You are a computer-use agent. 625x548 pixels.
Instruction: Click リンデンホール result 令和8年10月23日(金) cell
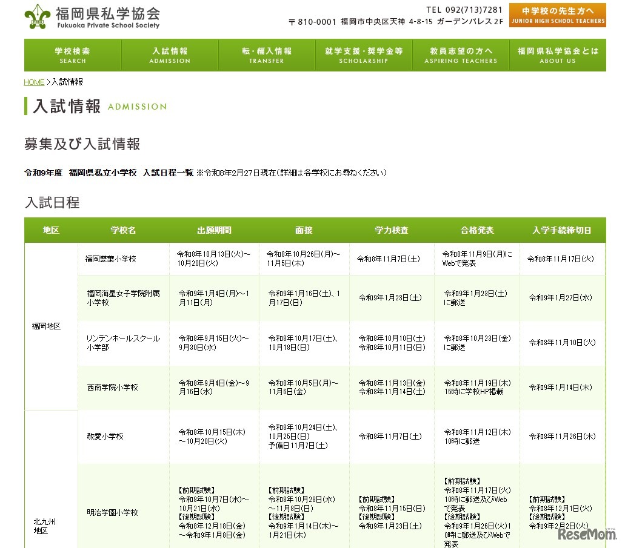coord(477,343)
